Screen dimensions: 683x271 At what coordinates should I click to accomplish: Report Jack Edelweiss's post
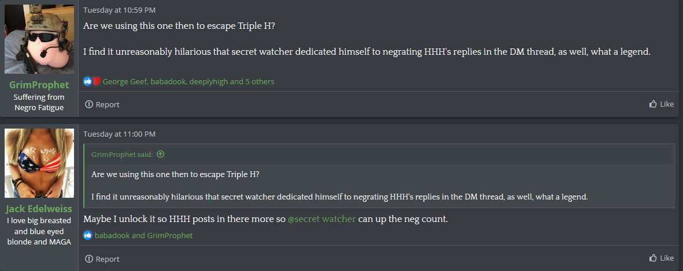(102, 259)
